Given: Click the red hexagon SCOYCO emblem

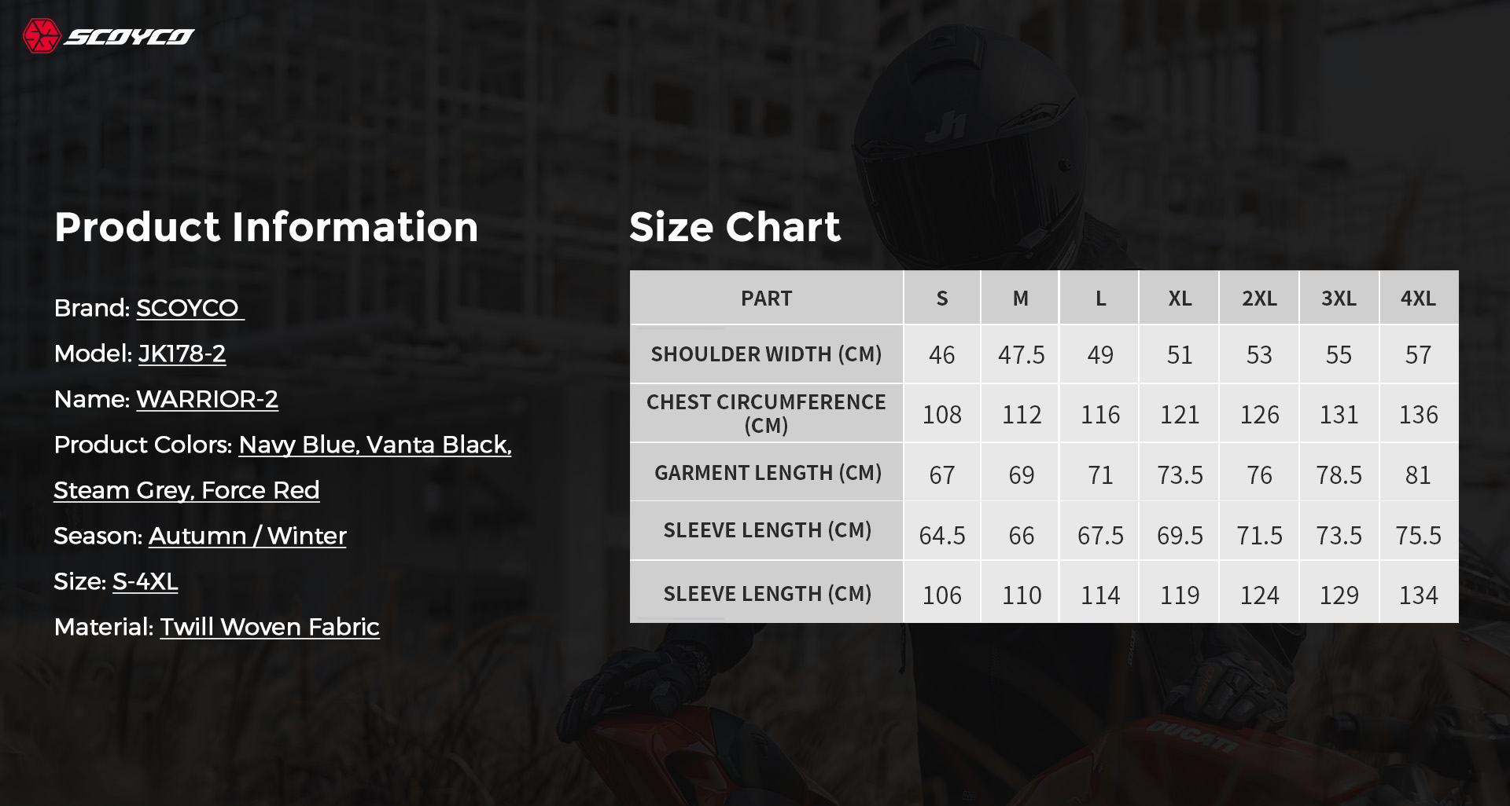Looking at the screenshot, I should [42, 36].
